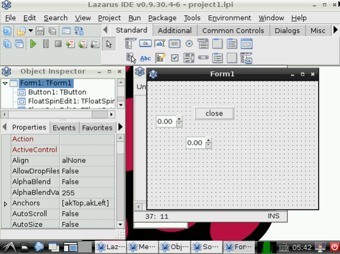Select the TToggleBox 'on' component icon
Viewport: 340px width, 254px height.
click(175, 44)
